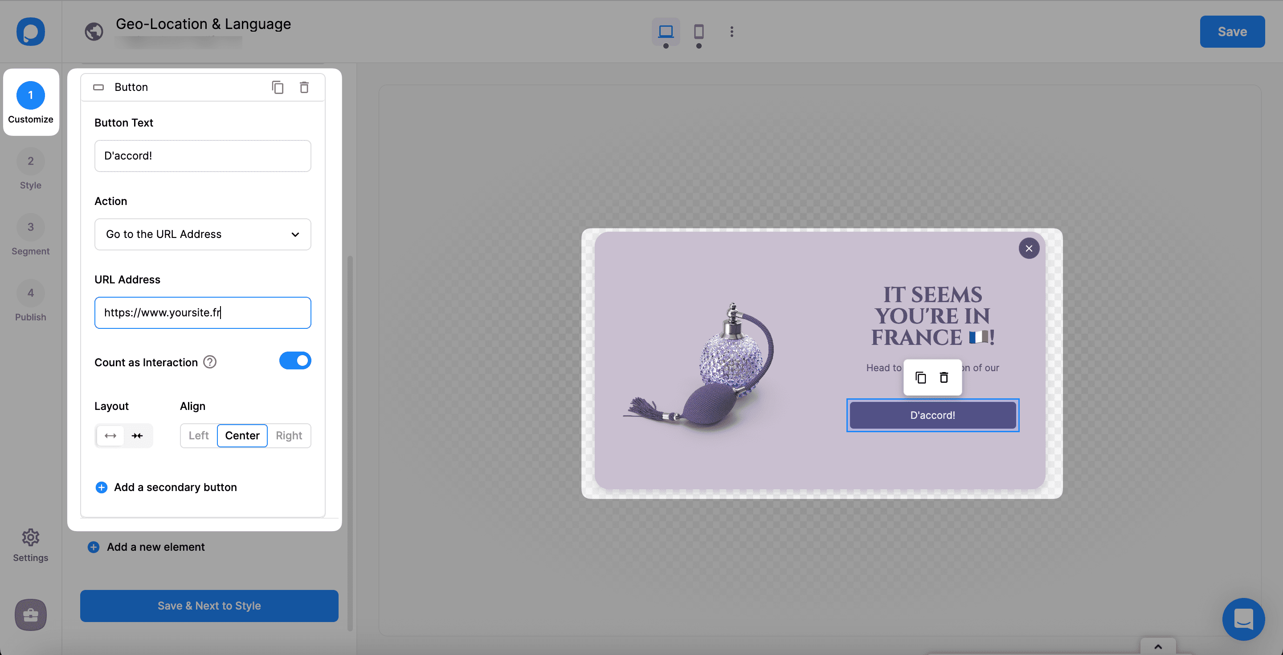Delete the Button element in panel header

tap(304, 87)
